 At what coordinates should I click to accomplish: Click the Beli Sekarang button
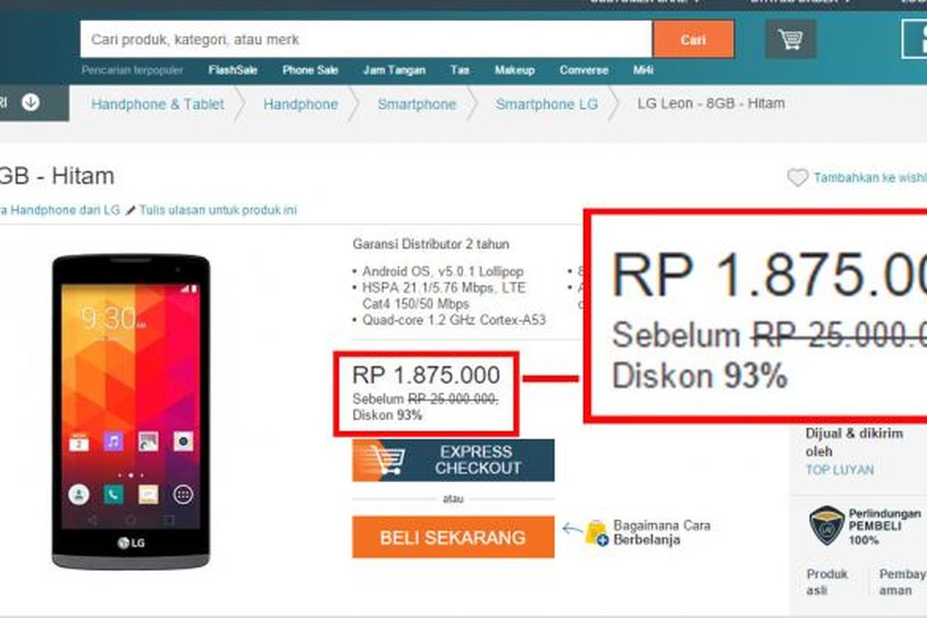click(x=453, y=537)
